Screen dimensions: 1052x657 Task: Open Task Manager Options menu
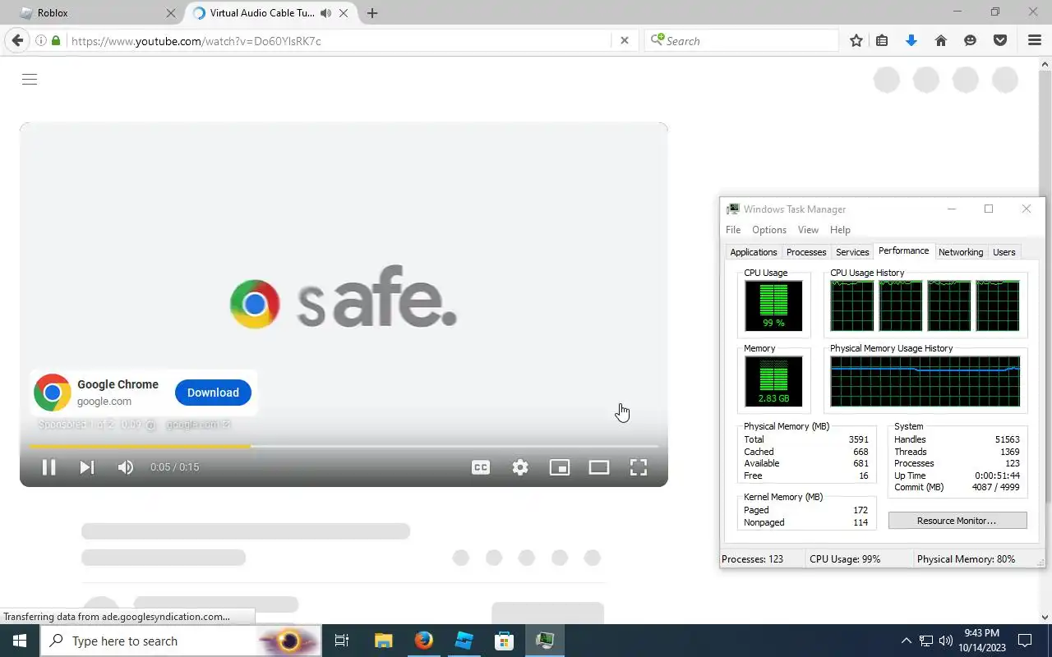coord(769,230)
